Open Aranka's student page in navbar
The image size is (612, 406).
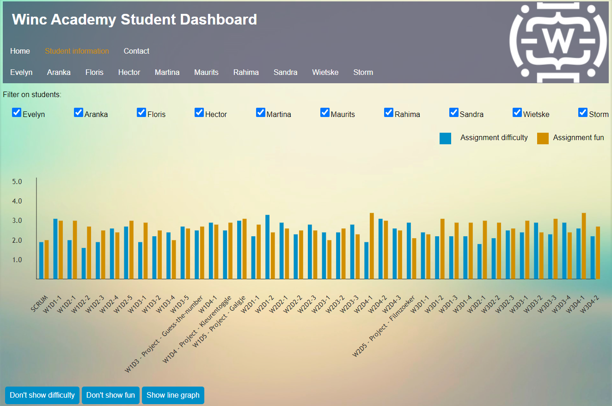pos(59,72)
